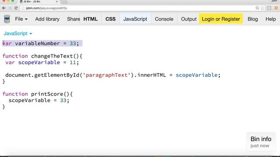This screenshot has height=157, width=280.
Task: Click the browser extension icon next to star
Action: click(x=269, y=8)
